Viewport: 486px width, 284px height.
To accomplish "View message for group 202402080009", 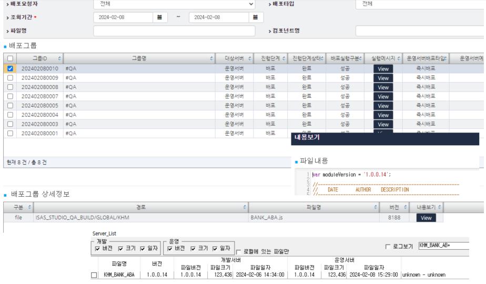I will click(383, 78).
